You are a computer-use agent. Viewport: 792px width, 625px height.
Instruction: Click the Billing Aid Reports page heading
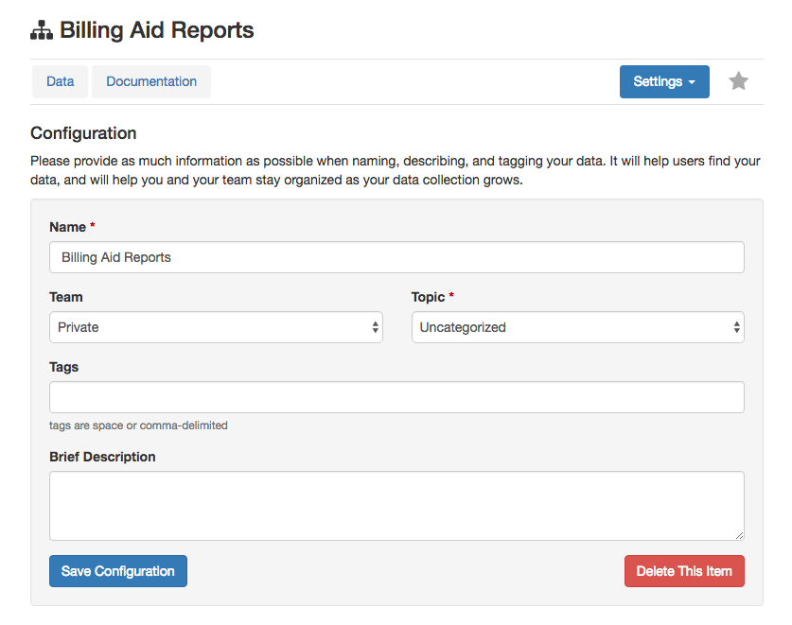[x=156, y=30]
